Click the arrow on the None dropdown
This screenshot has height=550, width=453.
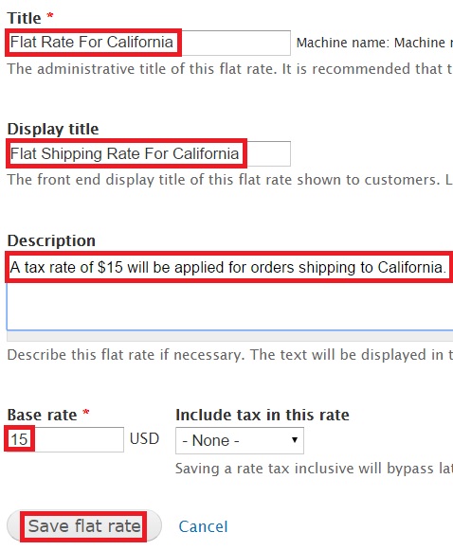point(295,440)
